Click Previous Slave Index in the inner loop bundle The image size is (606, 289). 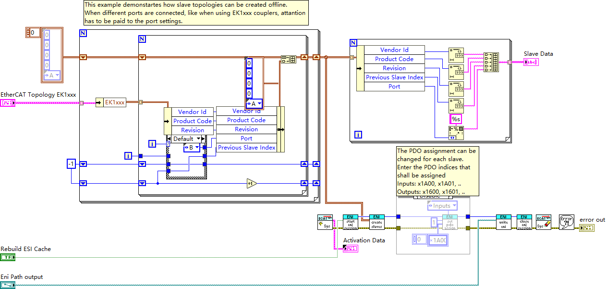247,148
